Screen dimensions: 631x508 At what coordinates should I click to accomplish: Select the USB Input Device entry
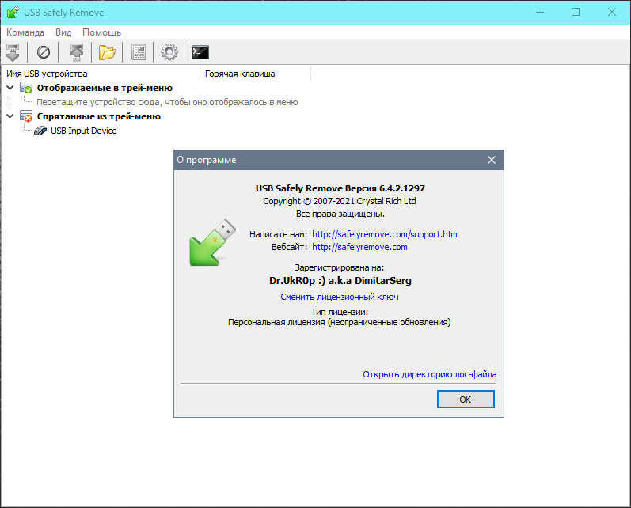pyautogui.click(x=83, y=131)
